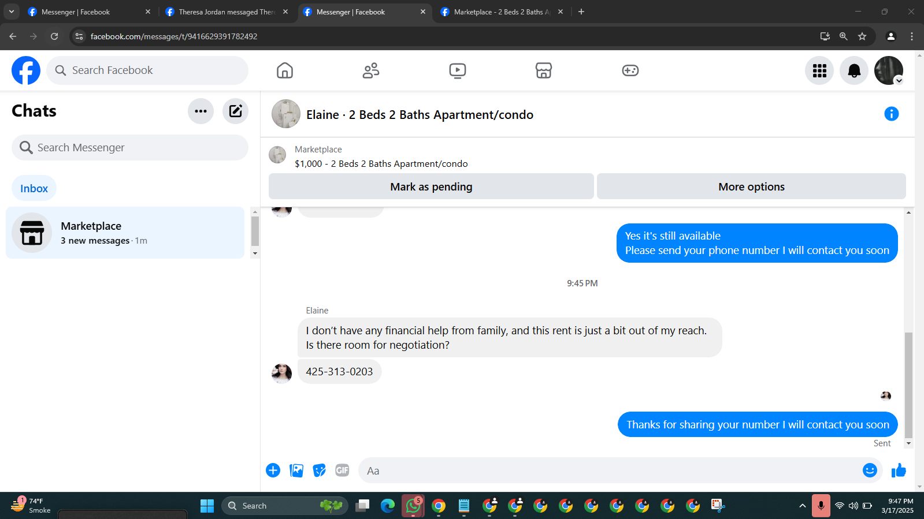View site information icon in address bar
Viewport: 924px width, 519px height.
click(79, 36)
